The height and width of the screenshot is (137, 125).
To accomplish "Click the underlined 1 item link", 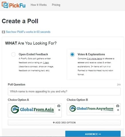I will (46, 63).
